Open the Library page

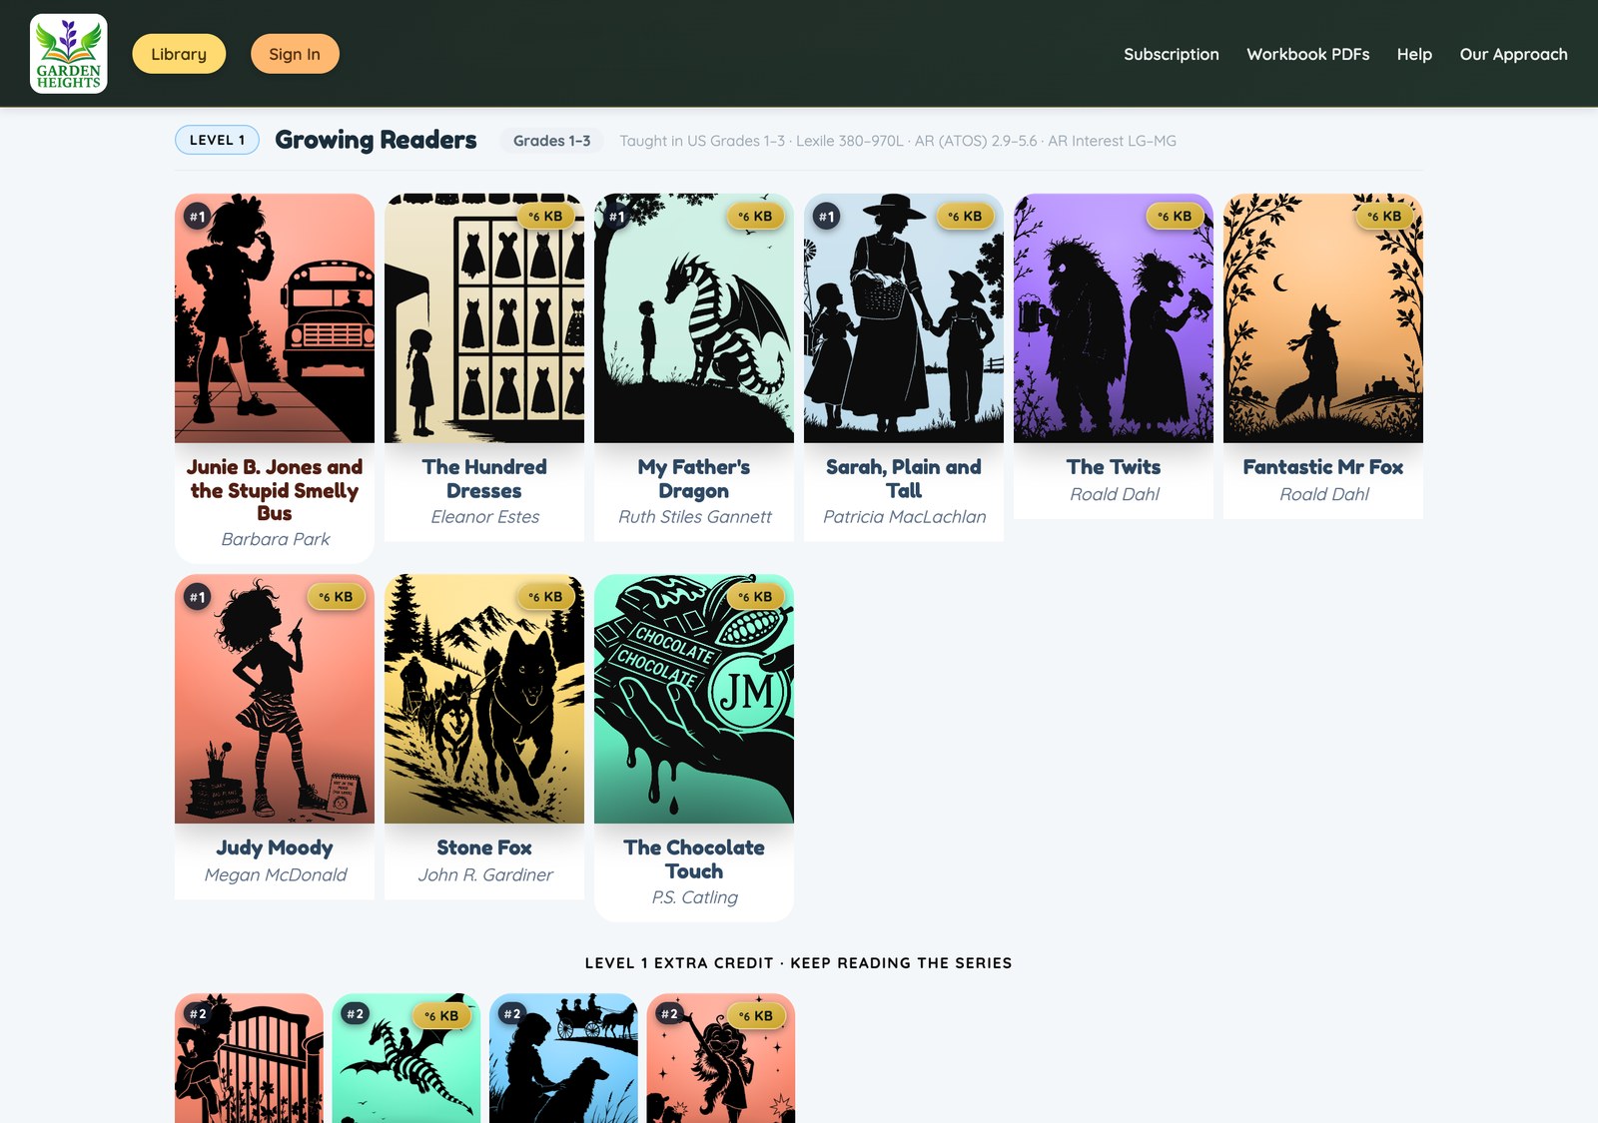coord(179,54)
